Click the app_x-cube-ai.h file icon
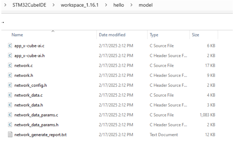235x147 pixels. click(10, 55)
